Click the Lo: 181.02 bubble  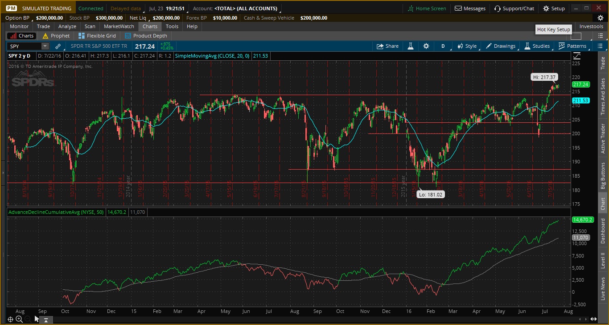[431, 194]
